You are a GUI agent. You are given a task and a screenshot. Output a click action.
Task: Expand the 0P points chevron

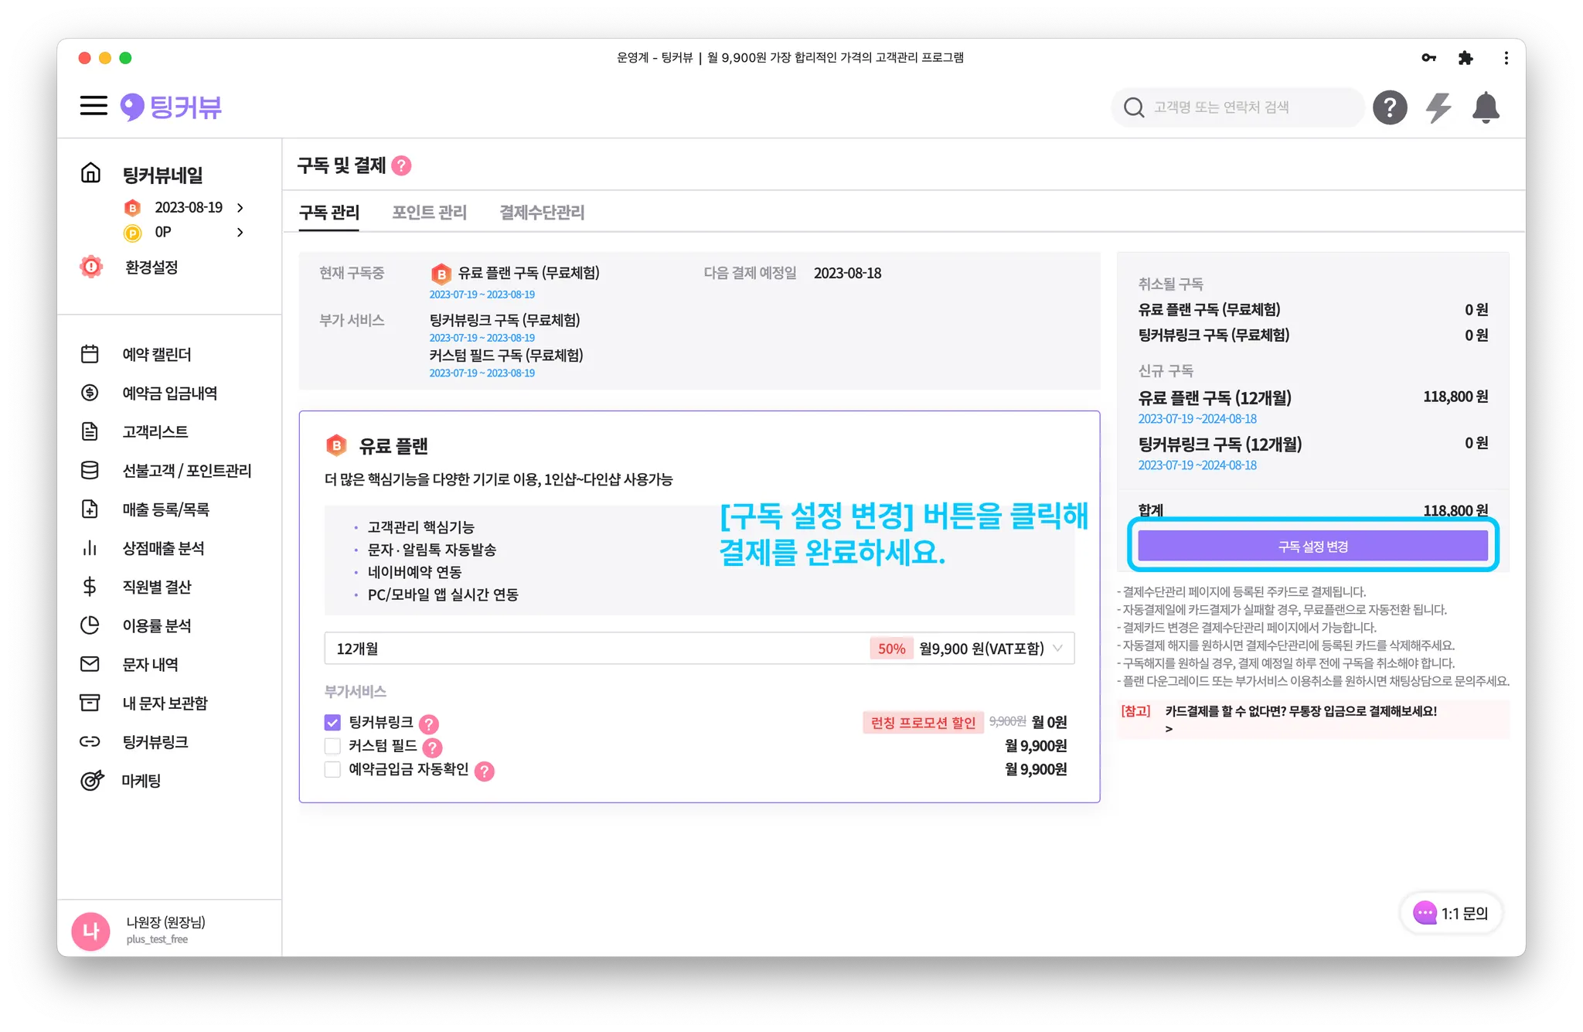tap(240, 232)
